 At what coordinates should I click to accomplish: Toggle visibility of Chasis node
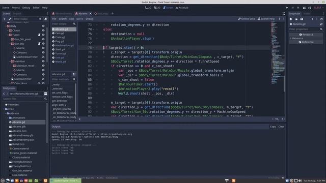pos(43,30)
